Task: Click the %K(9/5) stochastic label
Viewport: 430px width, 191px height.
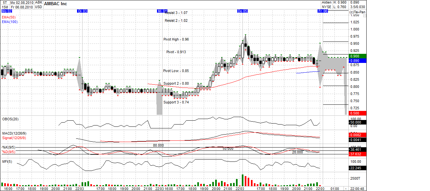Action: 8,148
